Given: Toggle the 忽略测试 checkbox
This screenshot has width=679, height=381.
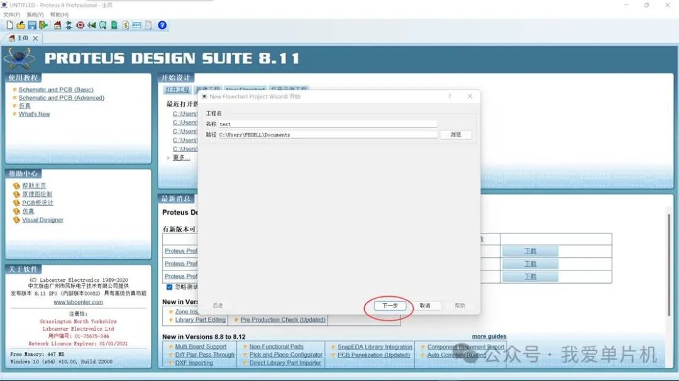Looking at the screenshot, I should [169, 287].
